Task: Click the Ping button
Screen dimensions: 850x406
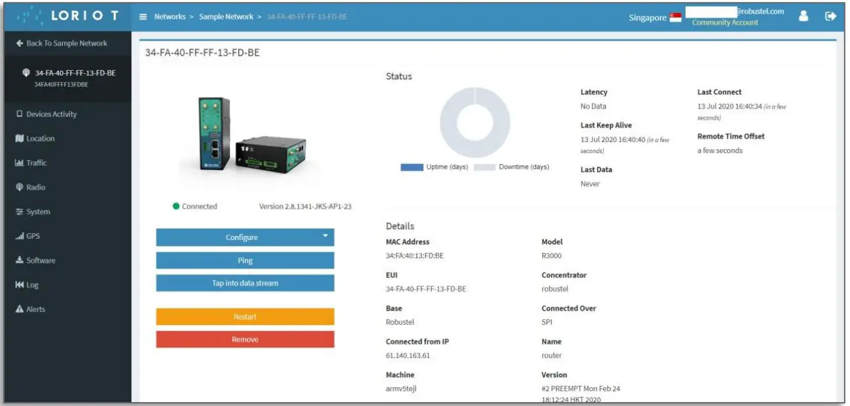Action: point(245,260)
